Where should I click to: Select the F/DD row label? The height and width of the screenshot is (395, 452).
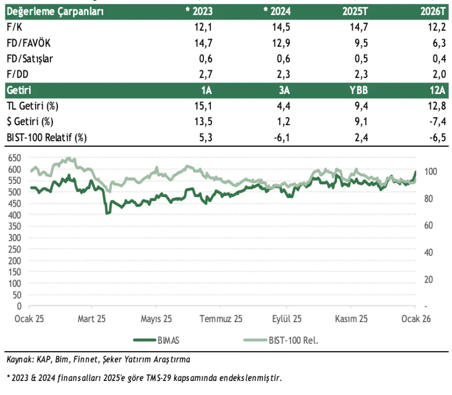point(18,74)
